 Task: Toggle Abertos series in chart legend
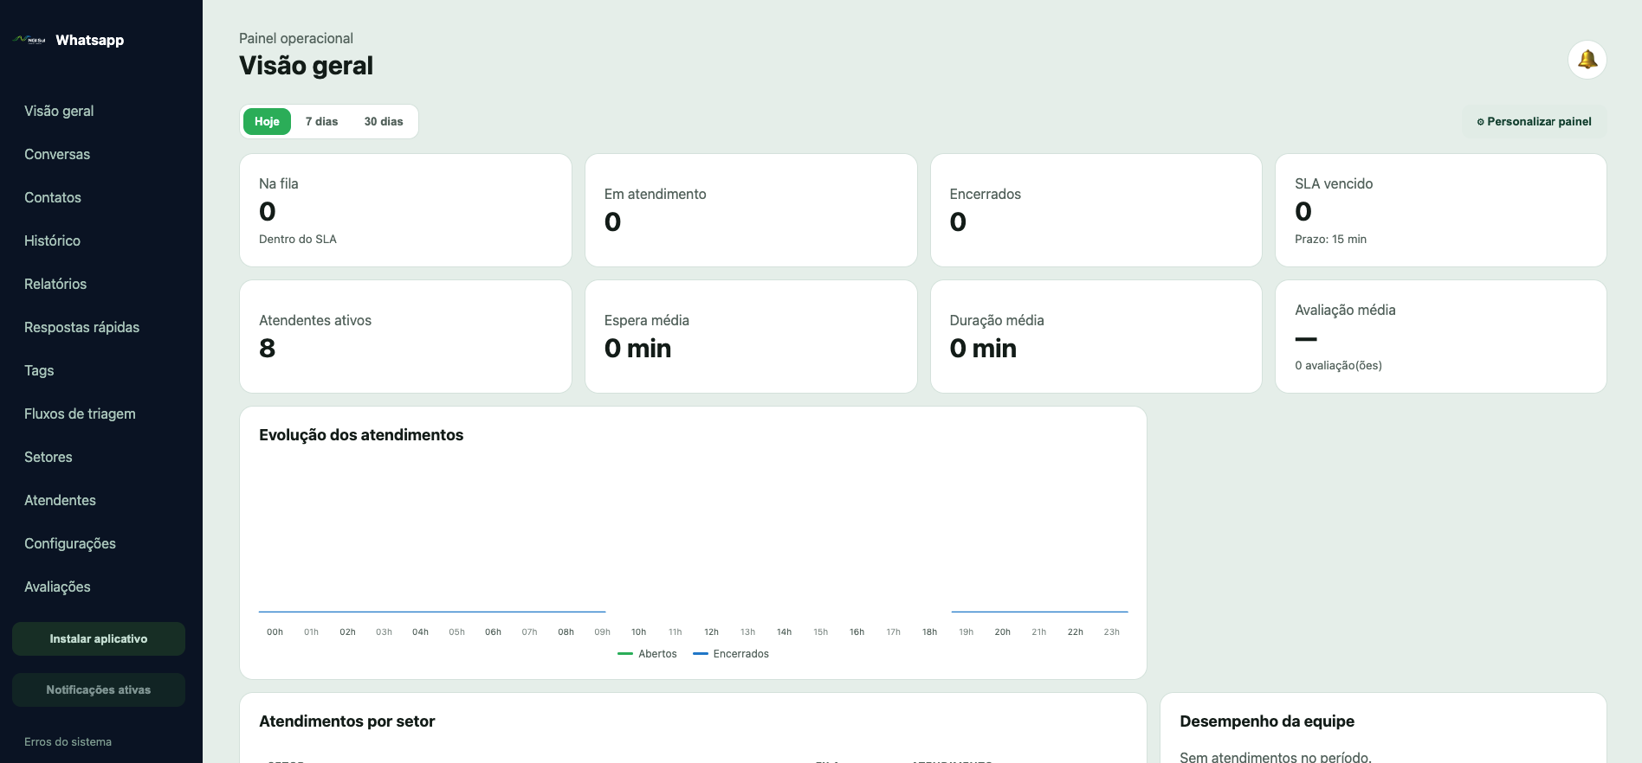click(x=647, y=654)
